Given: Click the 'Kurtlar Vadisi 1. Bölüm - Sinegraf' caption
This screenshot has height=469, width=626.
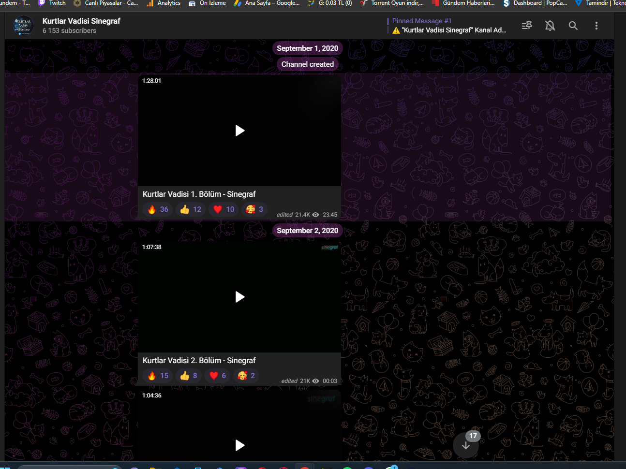Looking at the screenshot, I should (199, 194).
